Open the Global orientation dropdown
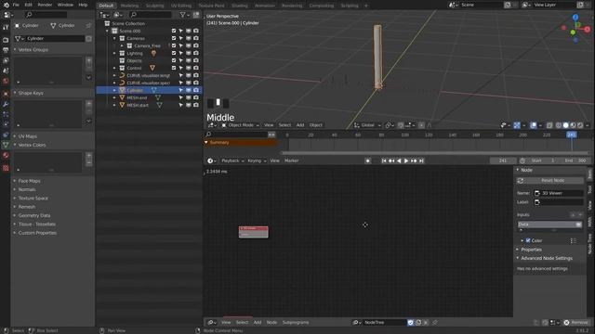Image resolution: width=595 pixels, height=334 pixels. click(x=367, y=125)
